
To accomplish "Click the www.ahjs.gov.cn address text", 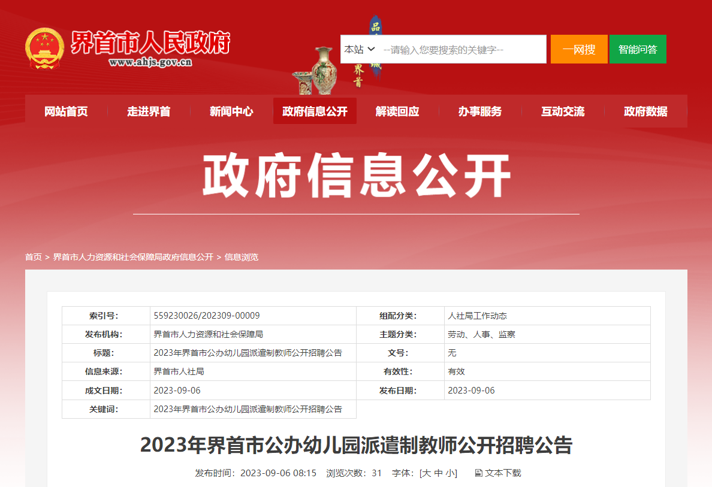I will (150, 62).
